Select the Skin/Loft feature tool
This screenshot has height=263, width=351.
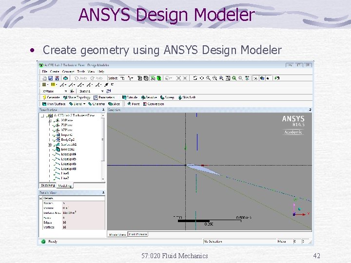pyautogui.click(x=187, y=97)
